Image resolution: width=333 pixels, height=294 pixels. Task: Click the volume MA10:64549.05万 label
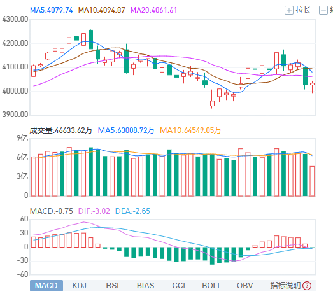pos(190,130)
